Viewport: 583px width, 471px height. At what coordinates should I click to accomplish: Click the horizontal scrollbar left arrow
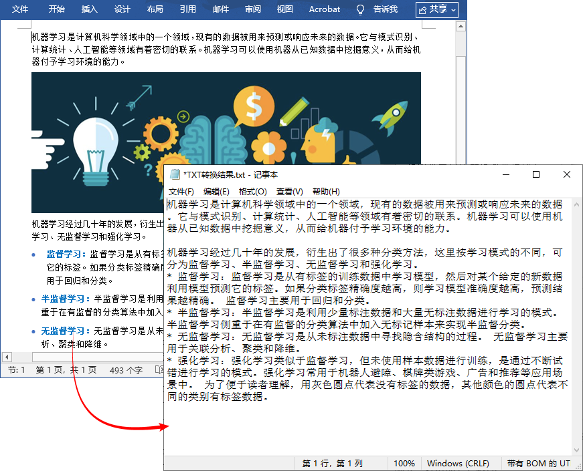(x=7, y=357)
